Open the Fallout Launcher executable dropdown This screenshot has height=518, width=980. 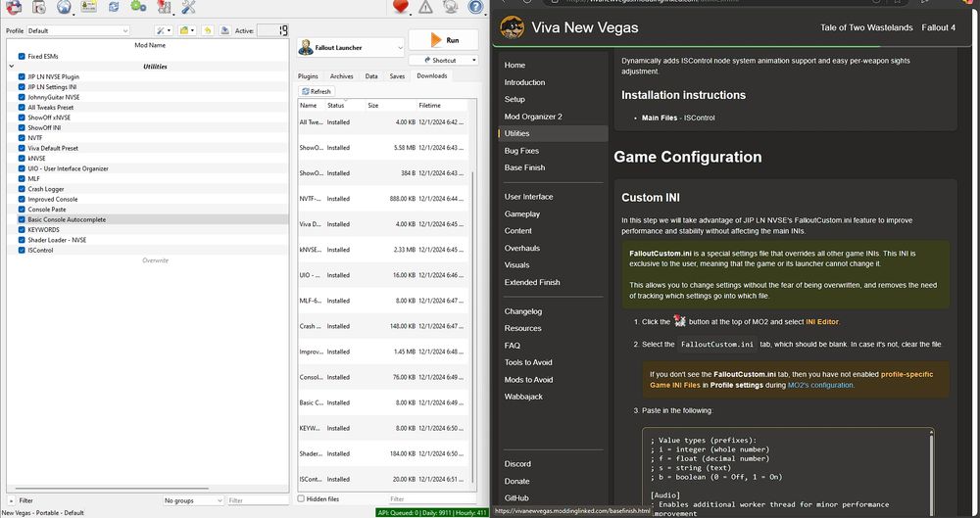(351, 47)
